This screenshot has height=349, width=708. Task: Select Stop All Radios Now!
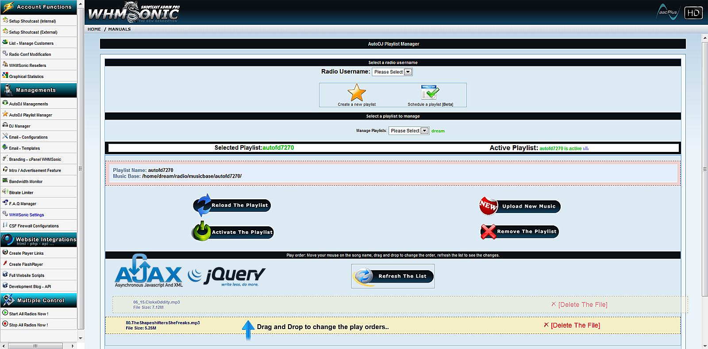tap(28, 325)
